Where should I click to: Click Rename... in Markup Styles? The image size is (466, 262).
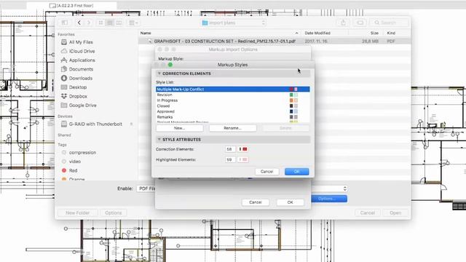(x=233, y=128)
